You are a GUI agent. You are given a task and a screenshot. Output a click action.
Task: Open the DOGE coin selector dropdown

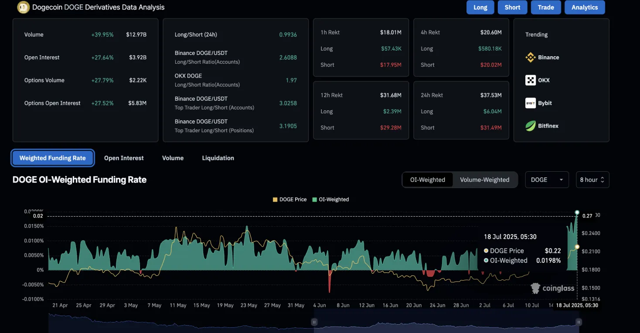point(547,179)
